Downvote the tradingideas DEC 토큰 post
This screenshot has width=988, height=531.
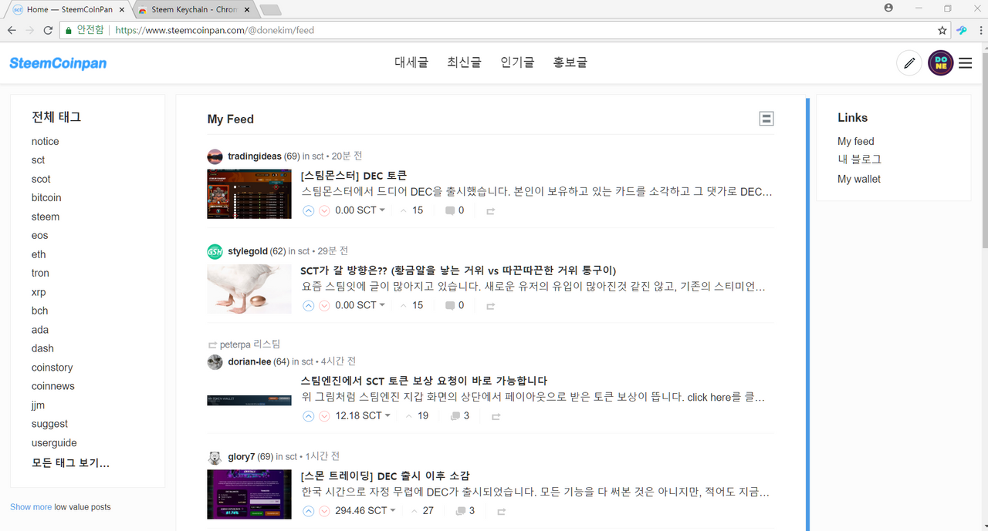click(x=324, y=210)
